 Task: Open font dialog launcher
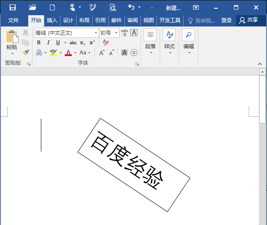click(x=137, y=64)
